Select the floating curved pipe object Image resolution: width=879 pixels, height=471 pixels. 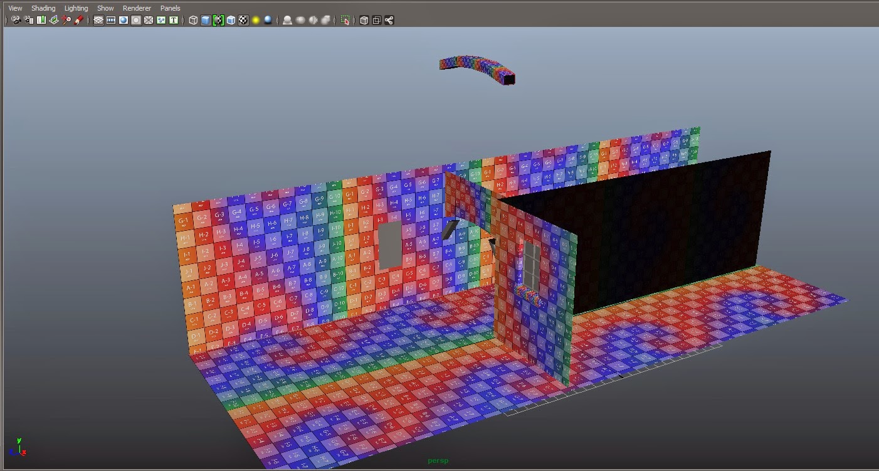[x=478, y=69]
